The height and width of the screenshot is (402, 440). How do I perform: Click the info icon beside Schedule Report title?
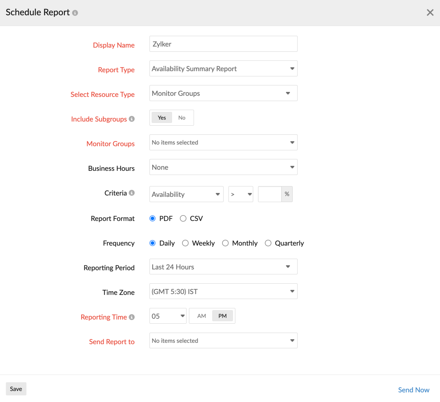click(75, 12)
